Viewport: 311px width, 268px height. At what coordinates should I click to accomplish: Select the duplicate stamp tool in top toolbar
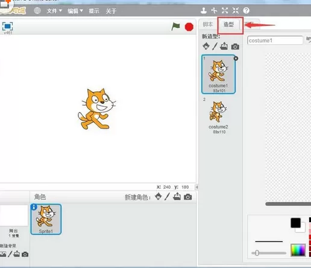tap(204, 10)
